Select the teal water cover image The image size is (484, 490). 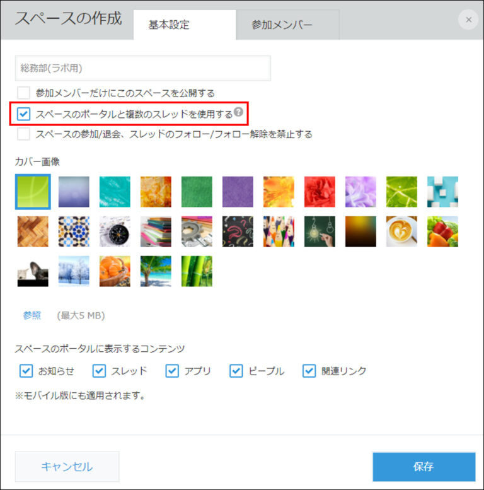tap(115, 192)
